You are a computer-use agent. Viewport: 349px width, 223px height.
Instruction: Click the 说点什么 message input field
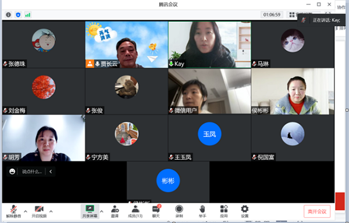click(x=32, y=171)
